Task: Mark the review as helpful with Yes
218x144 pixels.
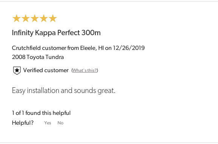Action: (x=48, y=123)
